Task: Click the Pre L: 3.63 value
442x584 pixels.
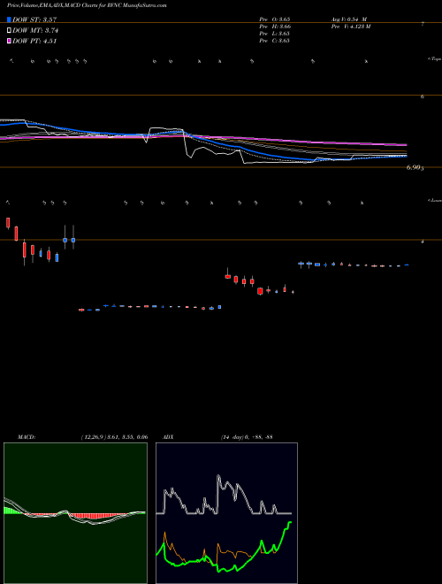Action: [x=275, y=34]
